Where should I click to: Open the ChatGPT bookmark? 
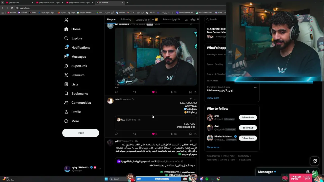(x=151, y=12)
